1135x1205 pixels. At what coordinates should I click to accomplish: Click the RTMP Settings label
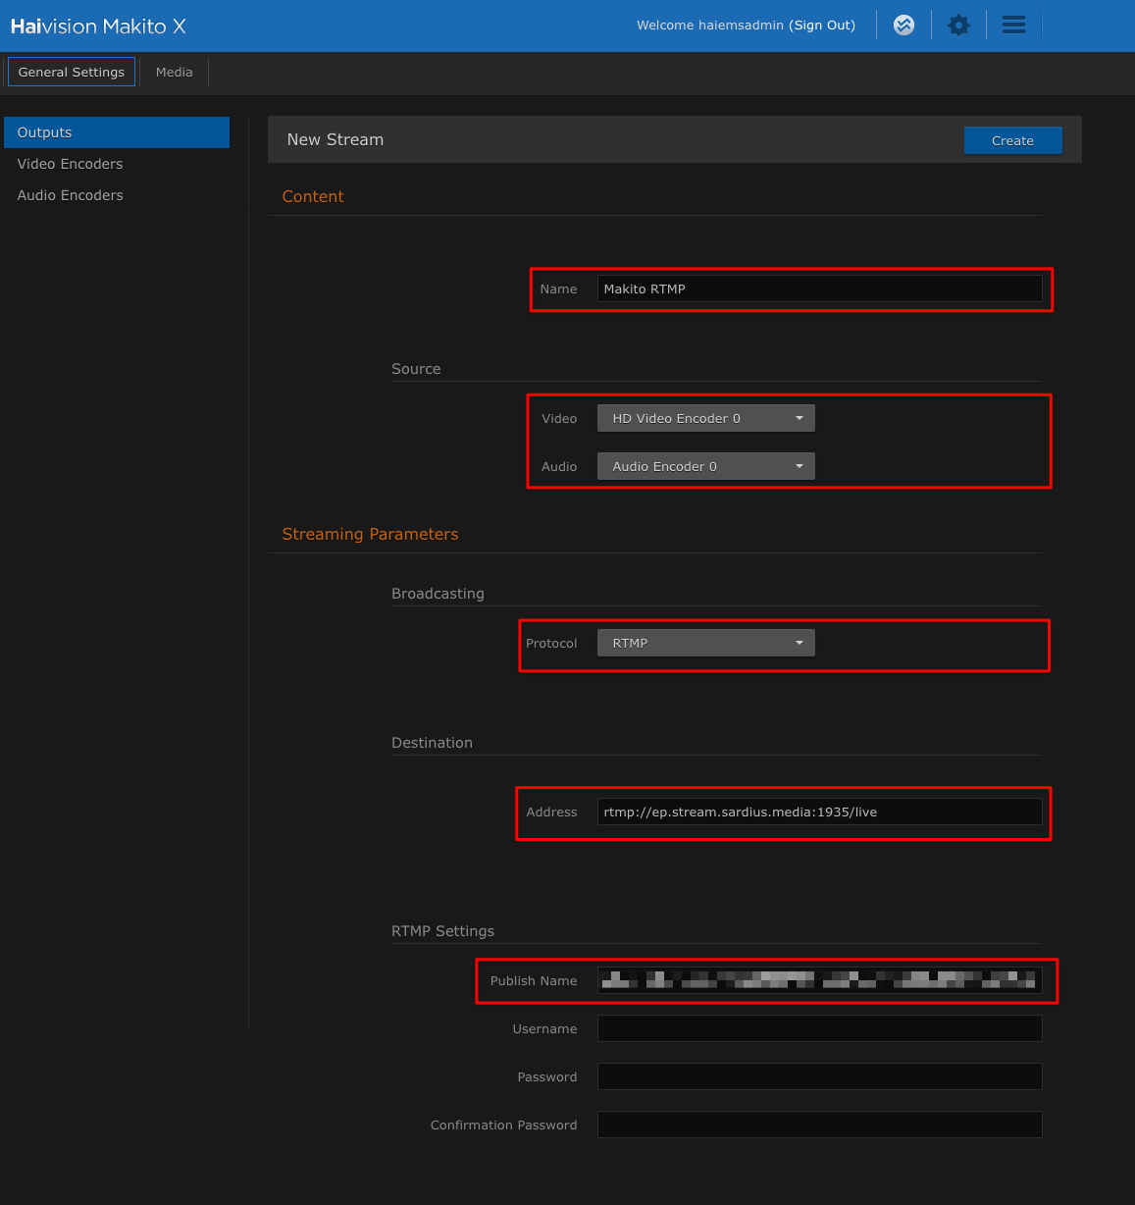(442, 931)
